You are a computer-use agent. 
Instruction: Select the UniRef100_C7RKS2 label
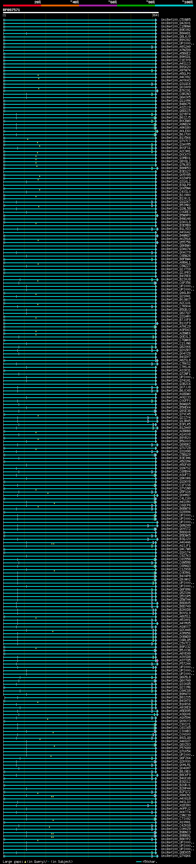[x=176, y=363]
